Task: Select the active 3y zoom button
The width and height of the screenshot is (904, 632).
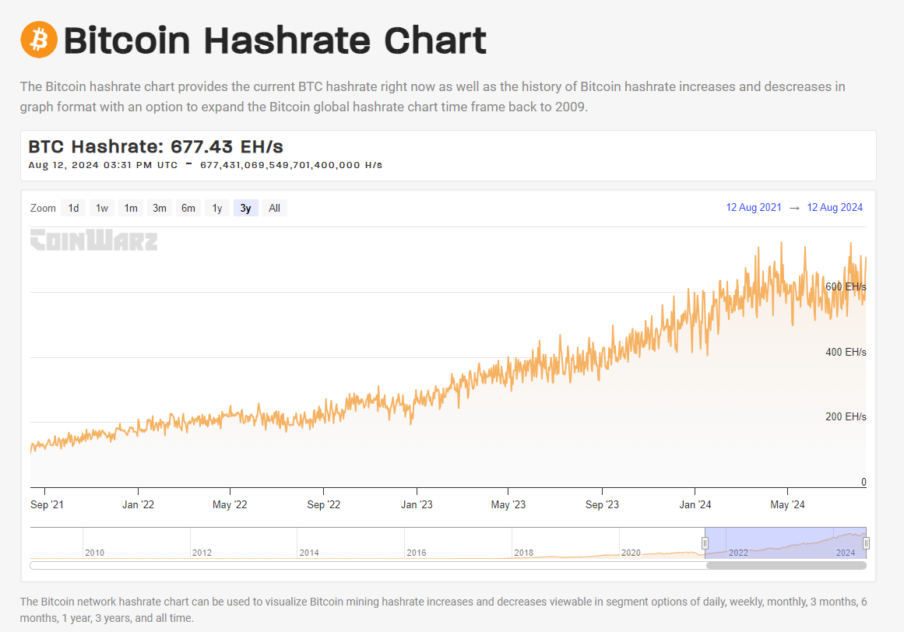Action: tap(245, 208)
